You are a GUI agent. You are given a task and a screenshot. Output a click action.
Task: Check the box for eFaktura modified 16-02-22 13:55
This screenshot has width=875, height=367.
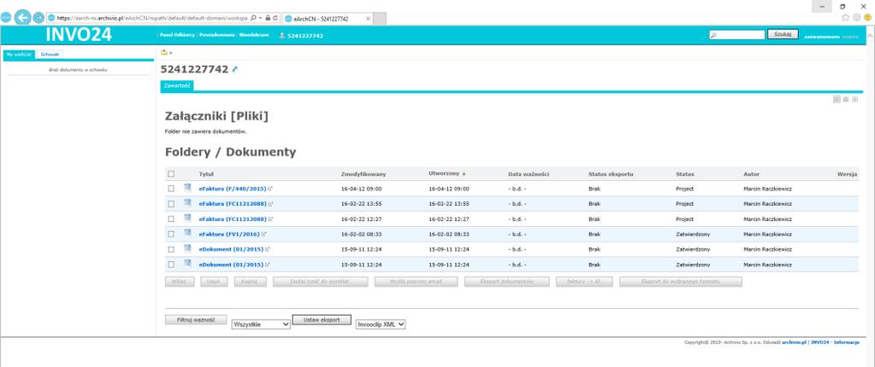pos(171,204)
